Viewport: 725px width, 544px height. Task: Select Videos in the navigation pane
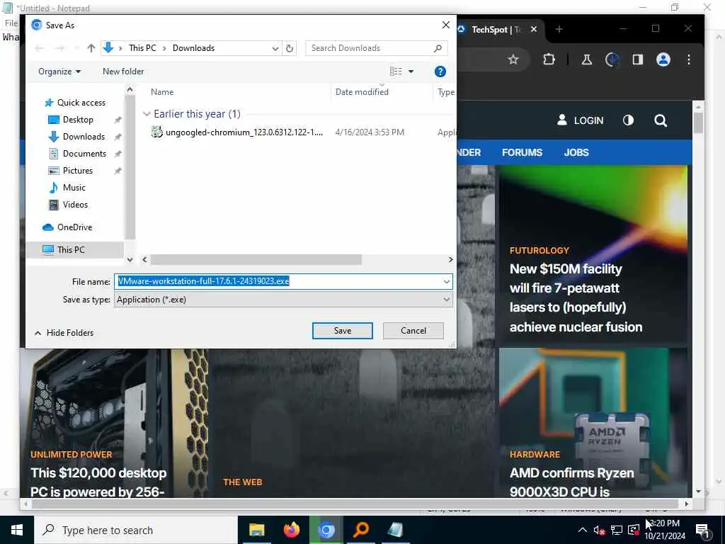click(75, 205)
